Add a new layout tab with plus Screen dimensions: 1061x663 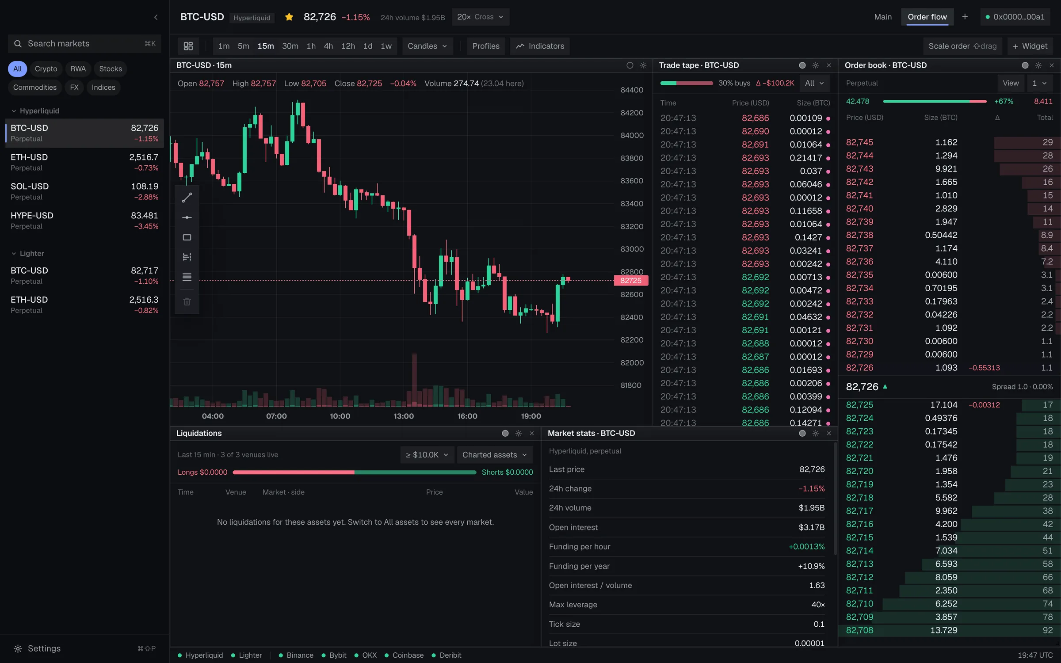[965, 17]
